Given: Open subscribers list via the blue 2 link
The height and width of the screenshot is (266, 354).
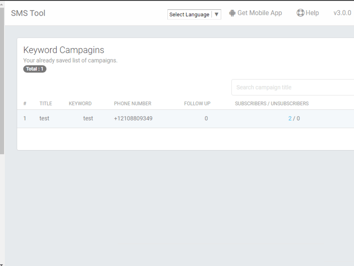Looking at the screenshot, I should [x=290, y=118].
